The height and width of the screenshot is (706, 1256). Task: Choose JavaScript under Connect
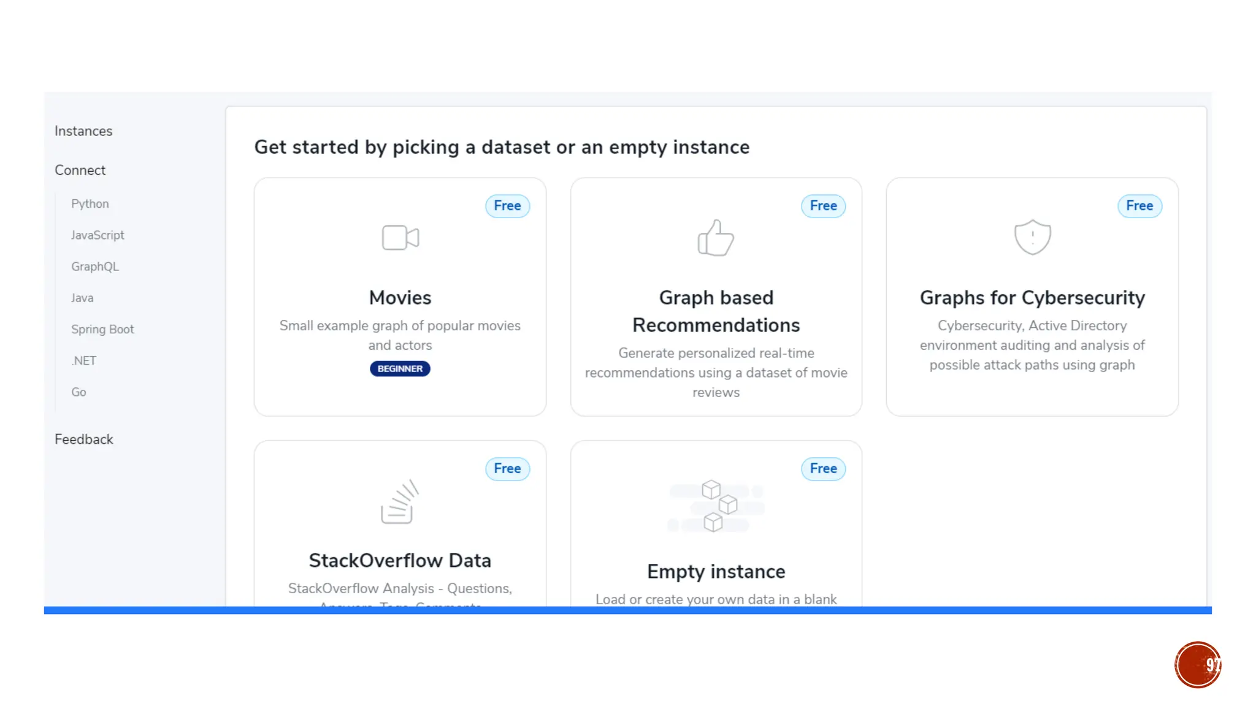coord(98,235)
